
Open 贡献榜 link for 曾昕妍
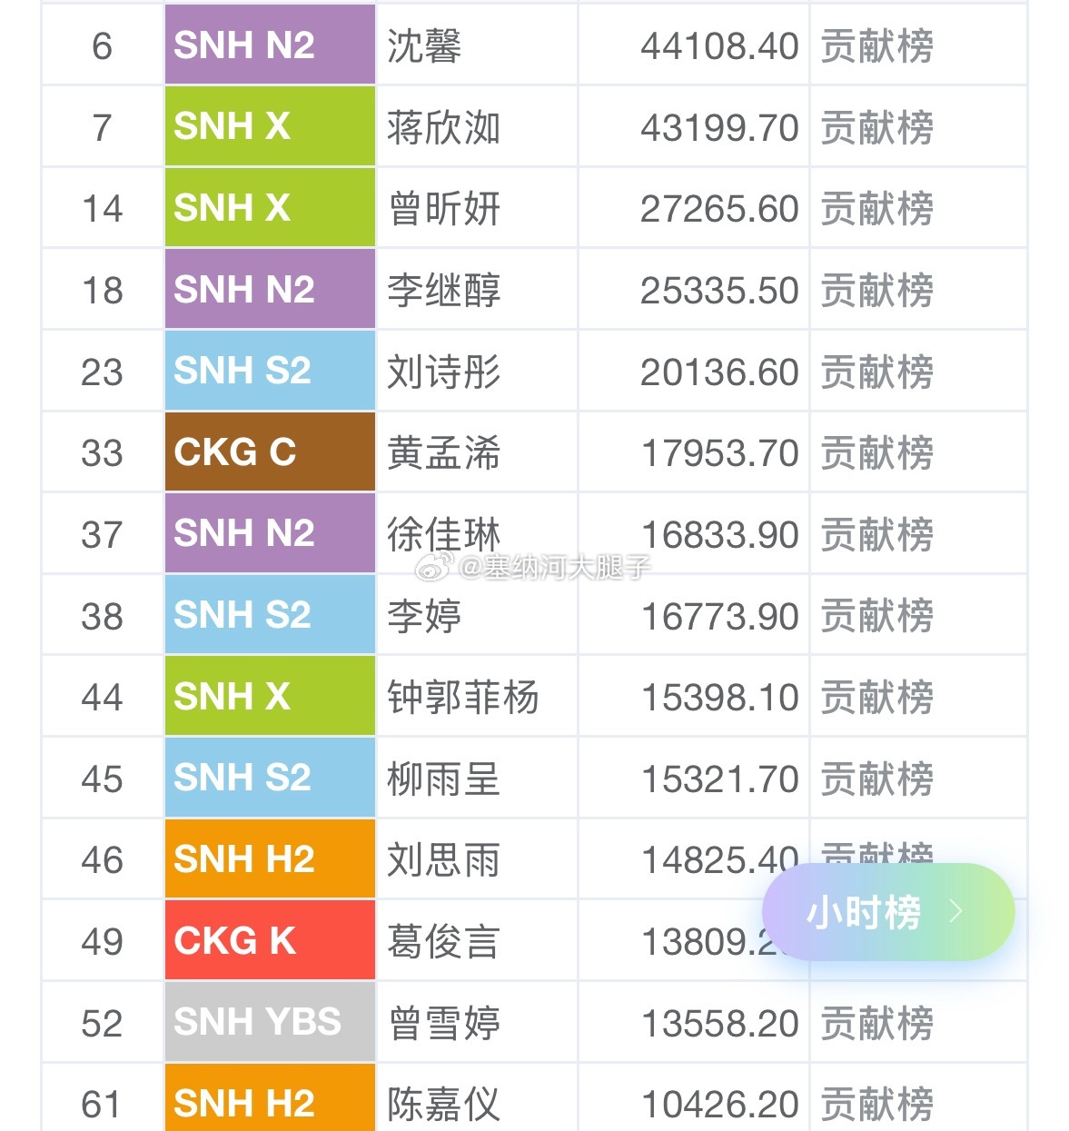click(x=876, y=209)
